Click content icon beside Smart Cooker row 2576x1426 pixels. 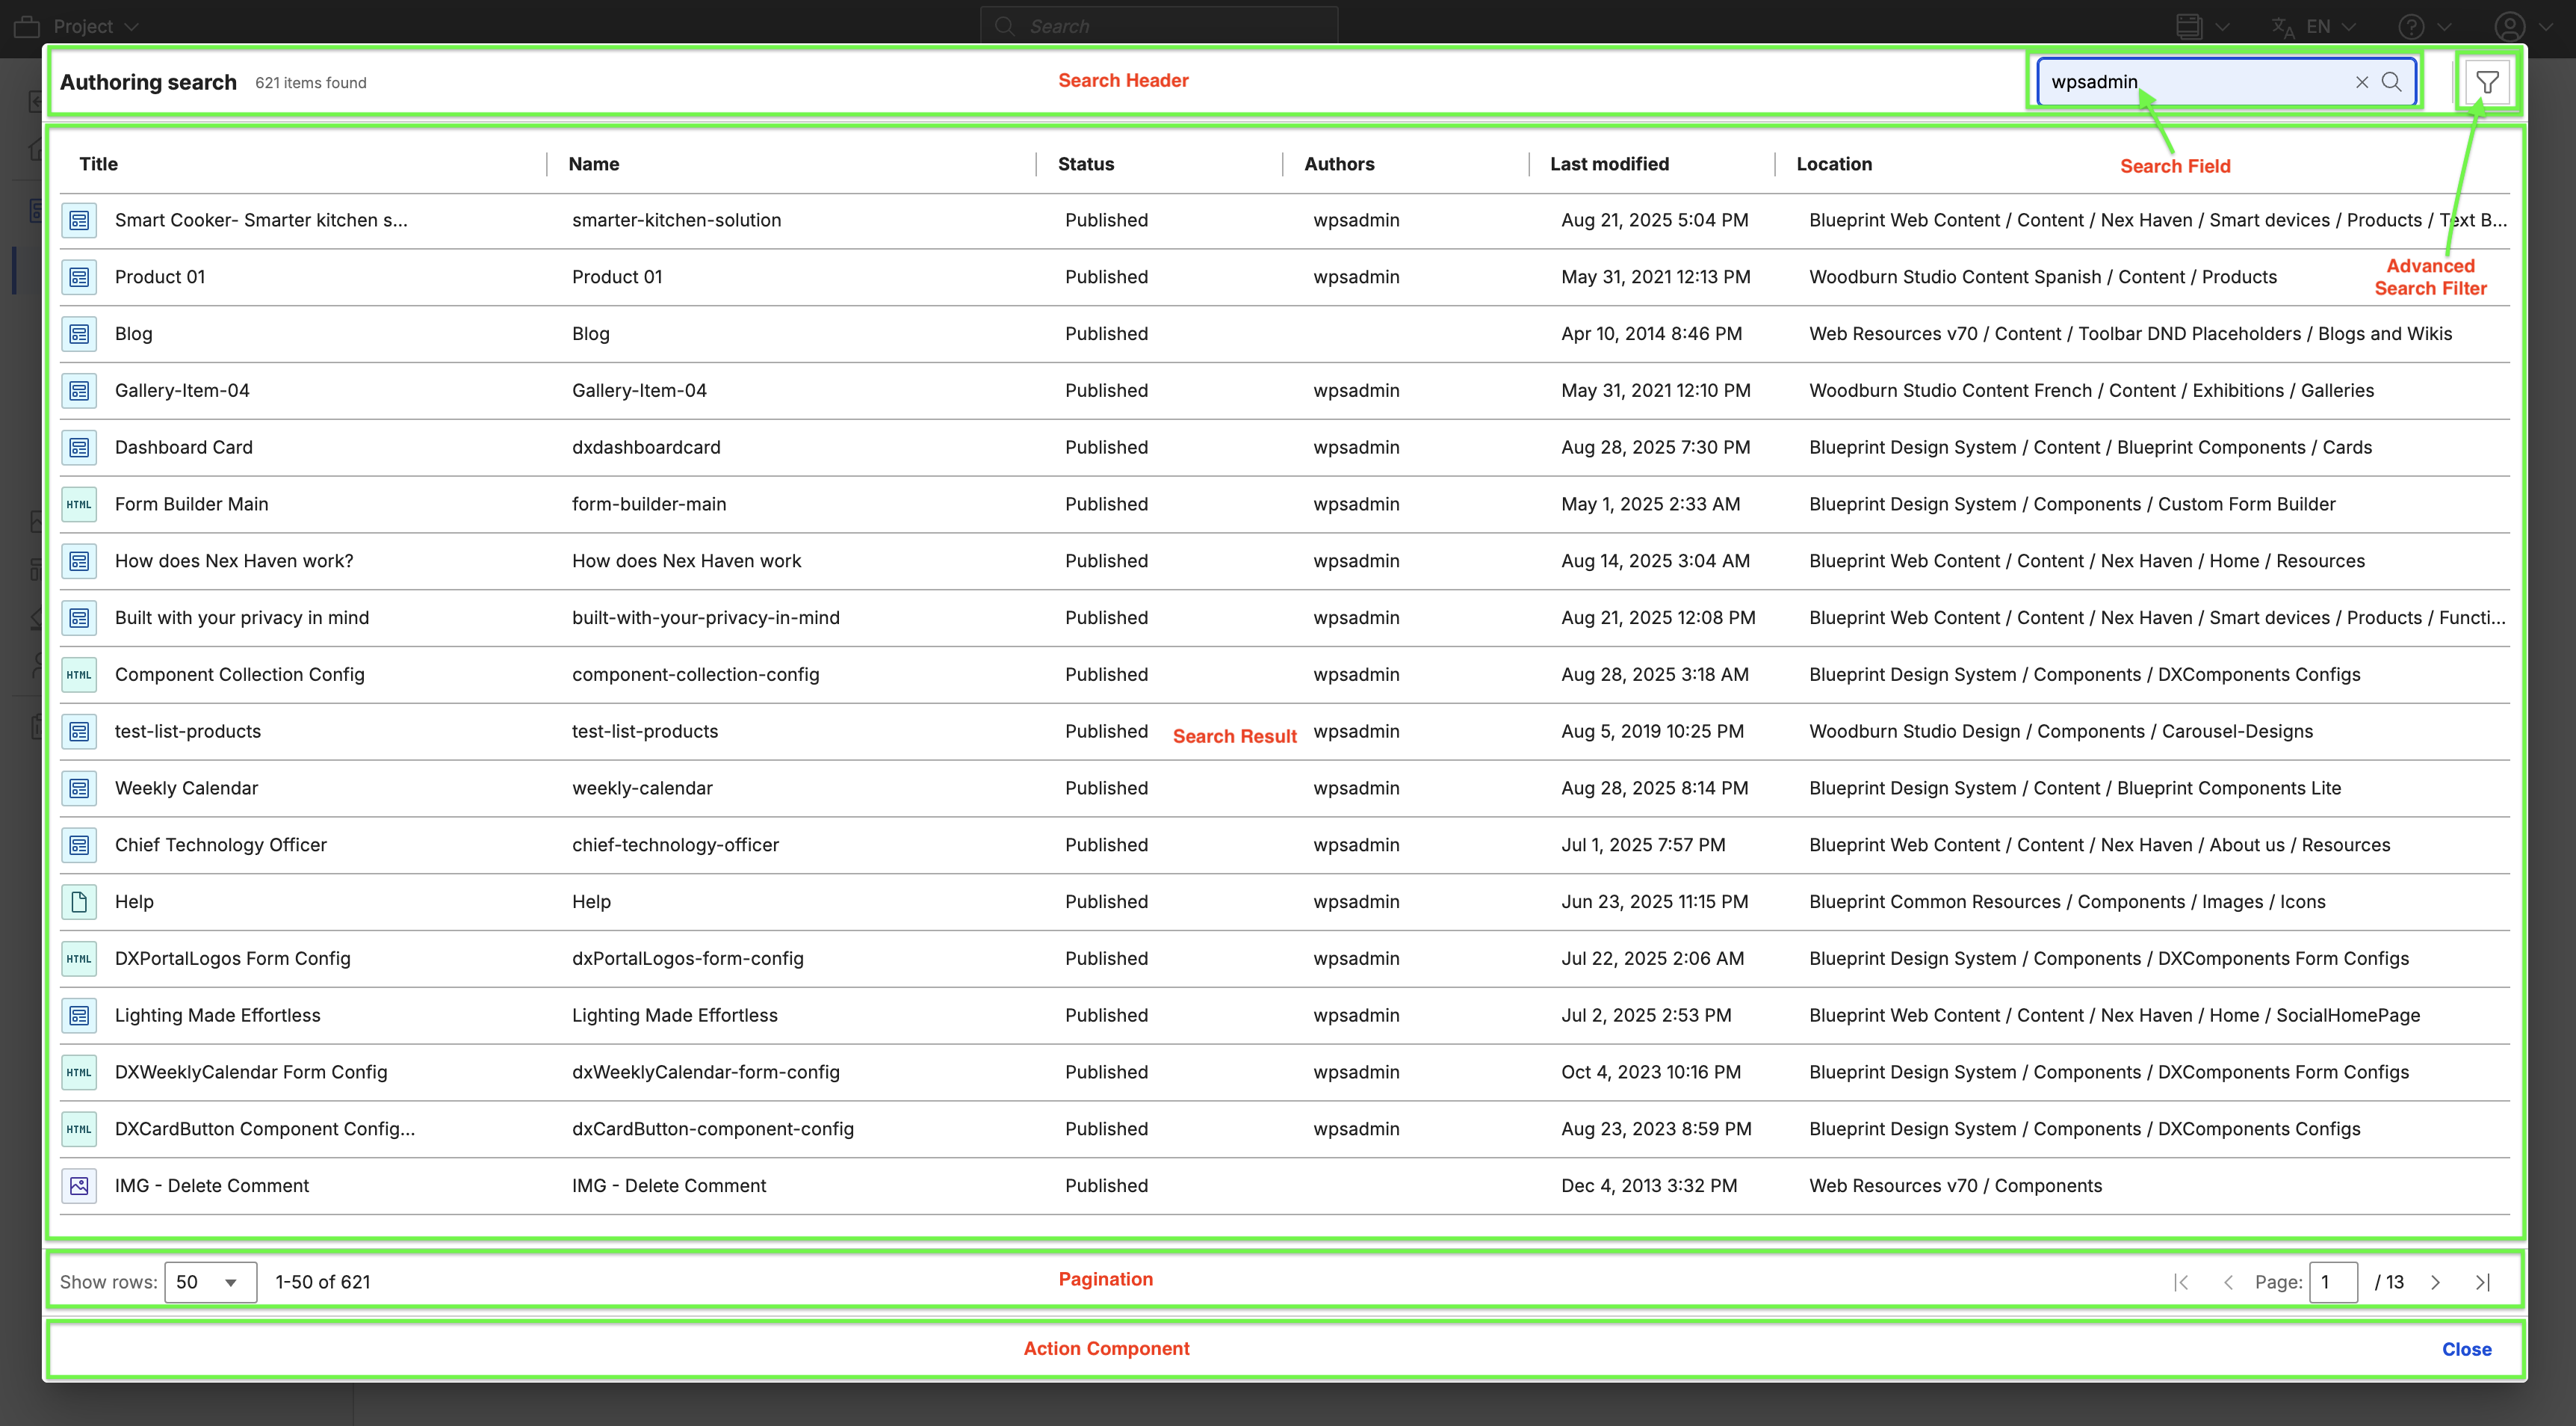click(79, 220)
